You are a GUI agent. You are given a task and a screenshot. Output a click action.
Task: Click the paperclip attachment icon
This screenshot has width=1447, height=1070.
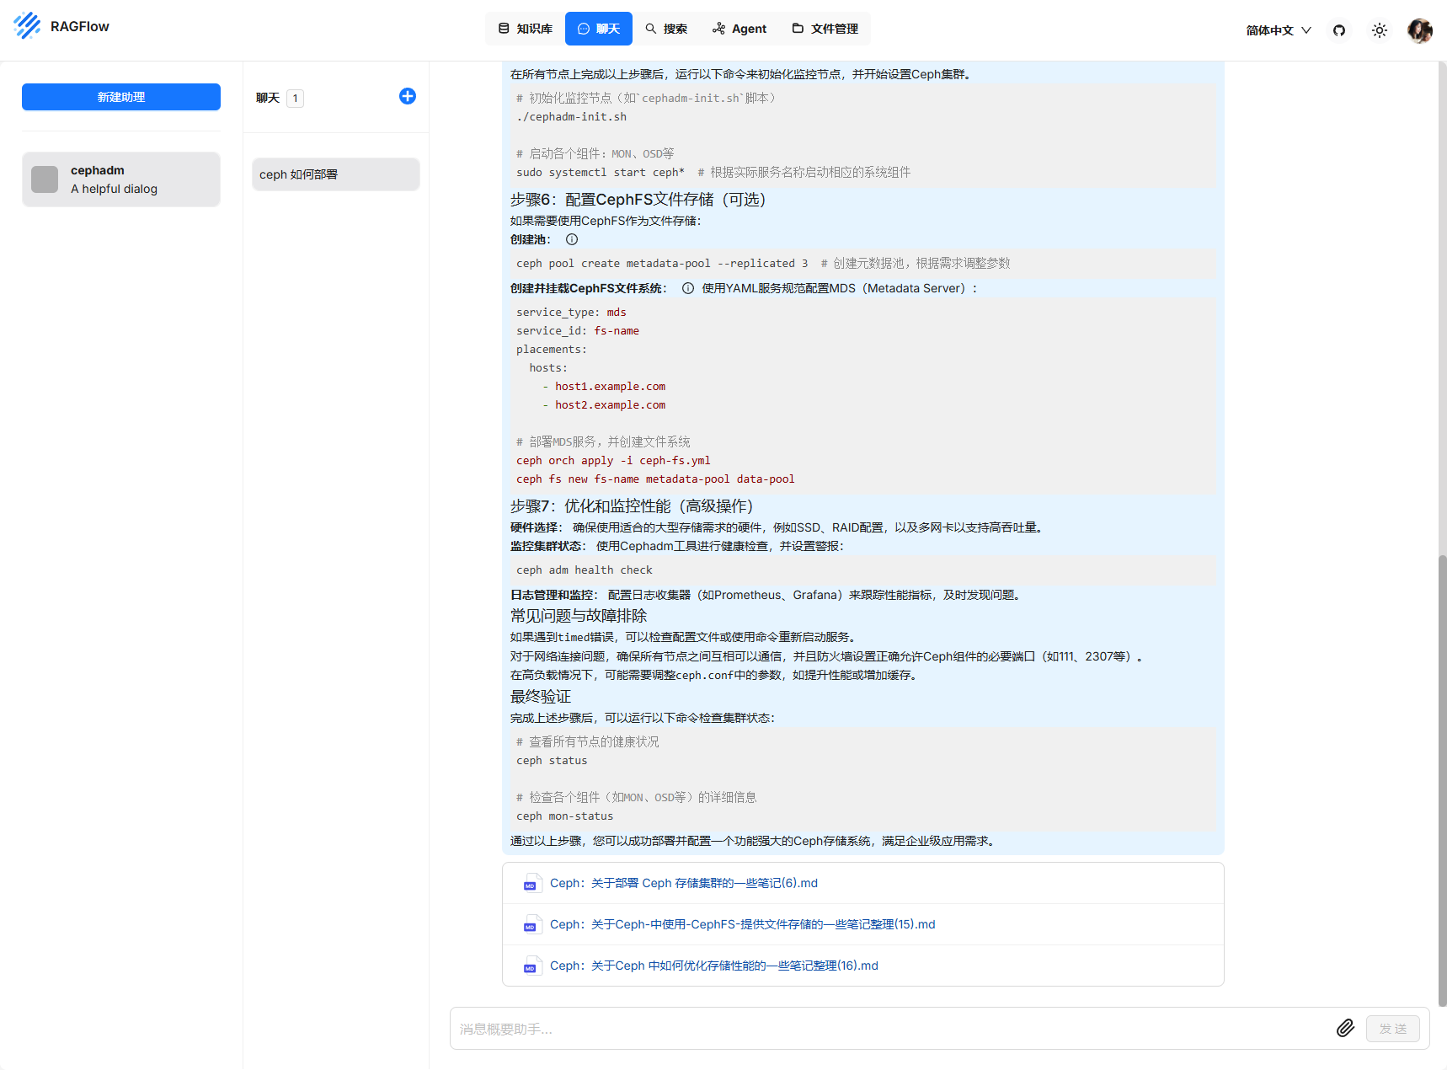pos(1346,1028)
